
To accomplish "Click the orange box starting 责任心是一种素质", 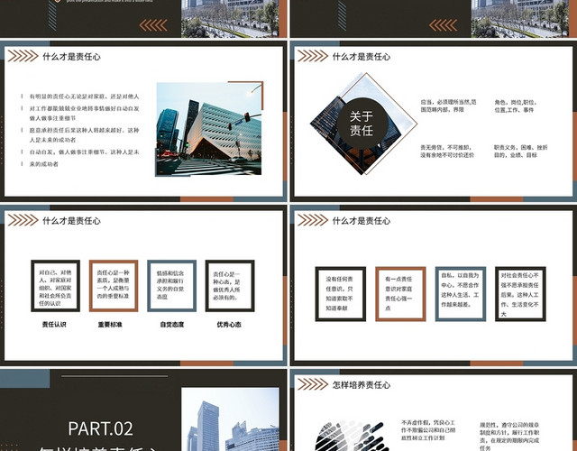I will (114, 286).
